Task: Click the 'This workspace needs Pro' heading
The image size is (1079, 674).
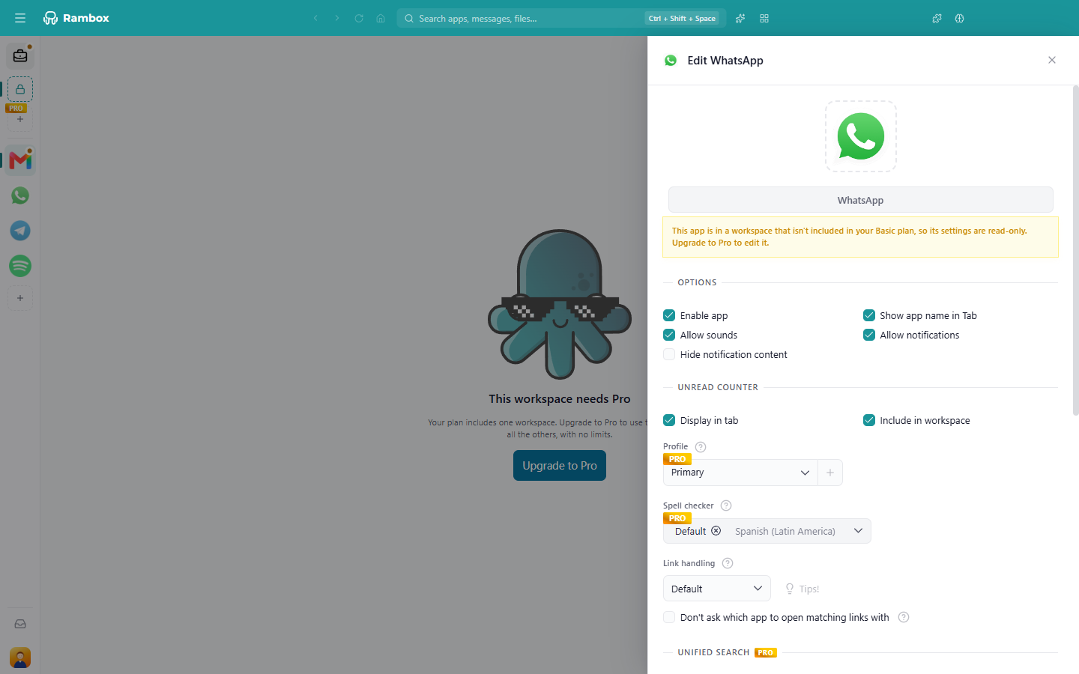Action: [560, 399]
